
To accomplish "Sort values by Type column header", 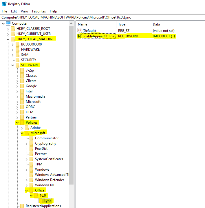I will click(133, 24).
